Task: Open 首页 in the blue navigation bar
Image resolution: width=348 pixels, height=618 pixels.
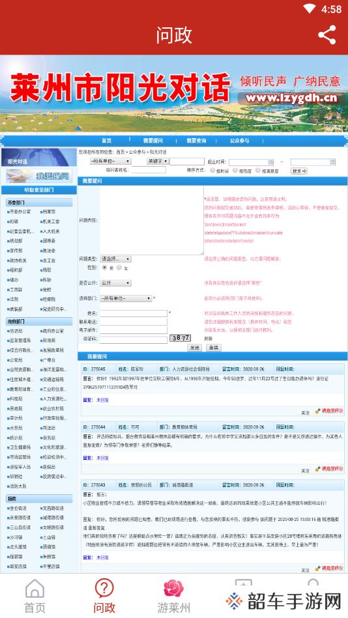Action: point(106,141)
